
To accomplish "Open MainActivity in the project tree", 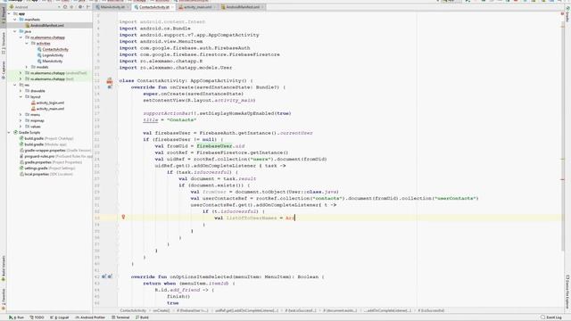I will [x=52, y=62].
